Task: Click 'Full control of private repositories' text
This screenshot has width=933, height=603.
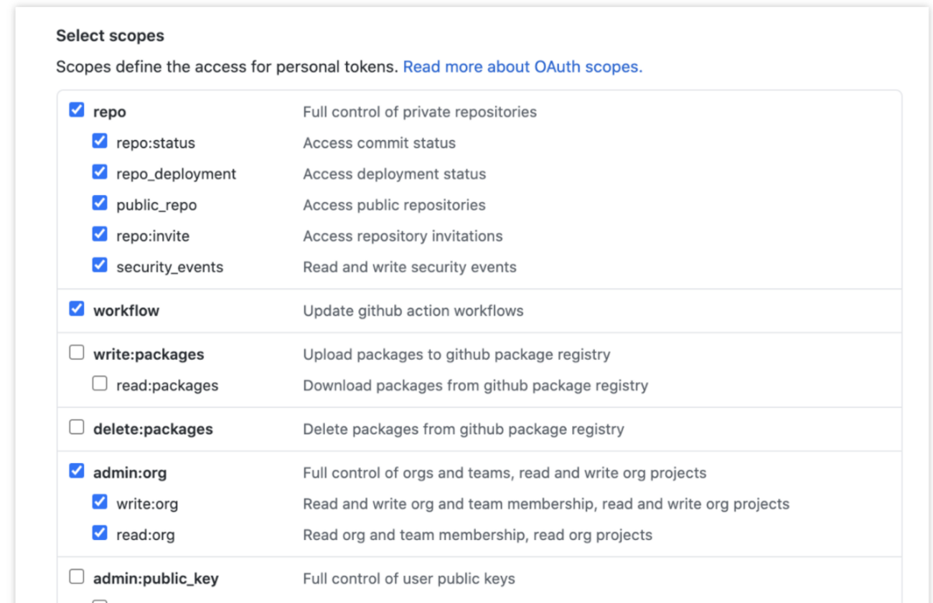Action: [420, 112]
